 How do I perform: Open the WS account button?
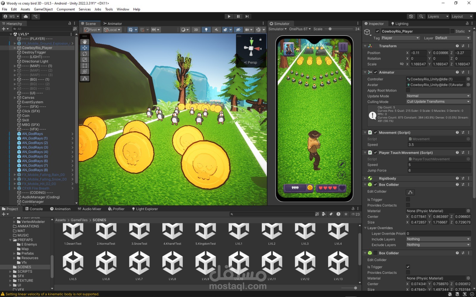click(11, 16)
